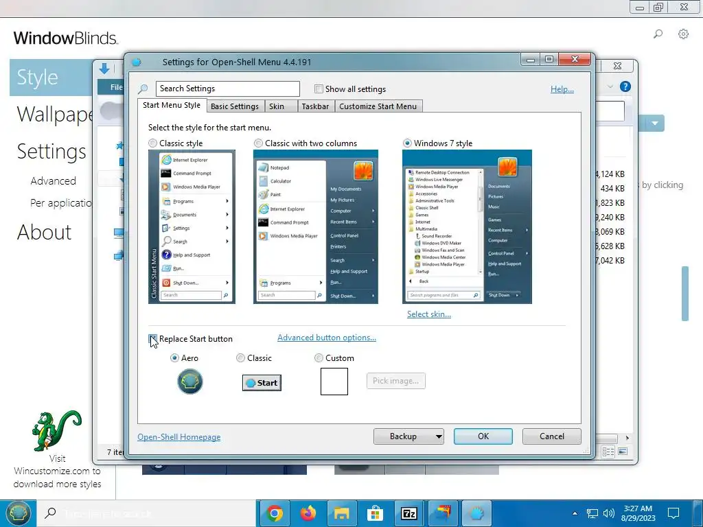Click the custom button image preview box
The width and height of the screenshot is (703, 527).
pyautogui.click(x=334, y=382)
